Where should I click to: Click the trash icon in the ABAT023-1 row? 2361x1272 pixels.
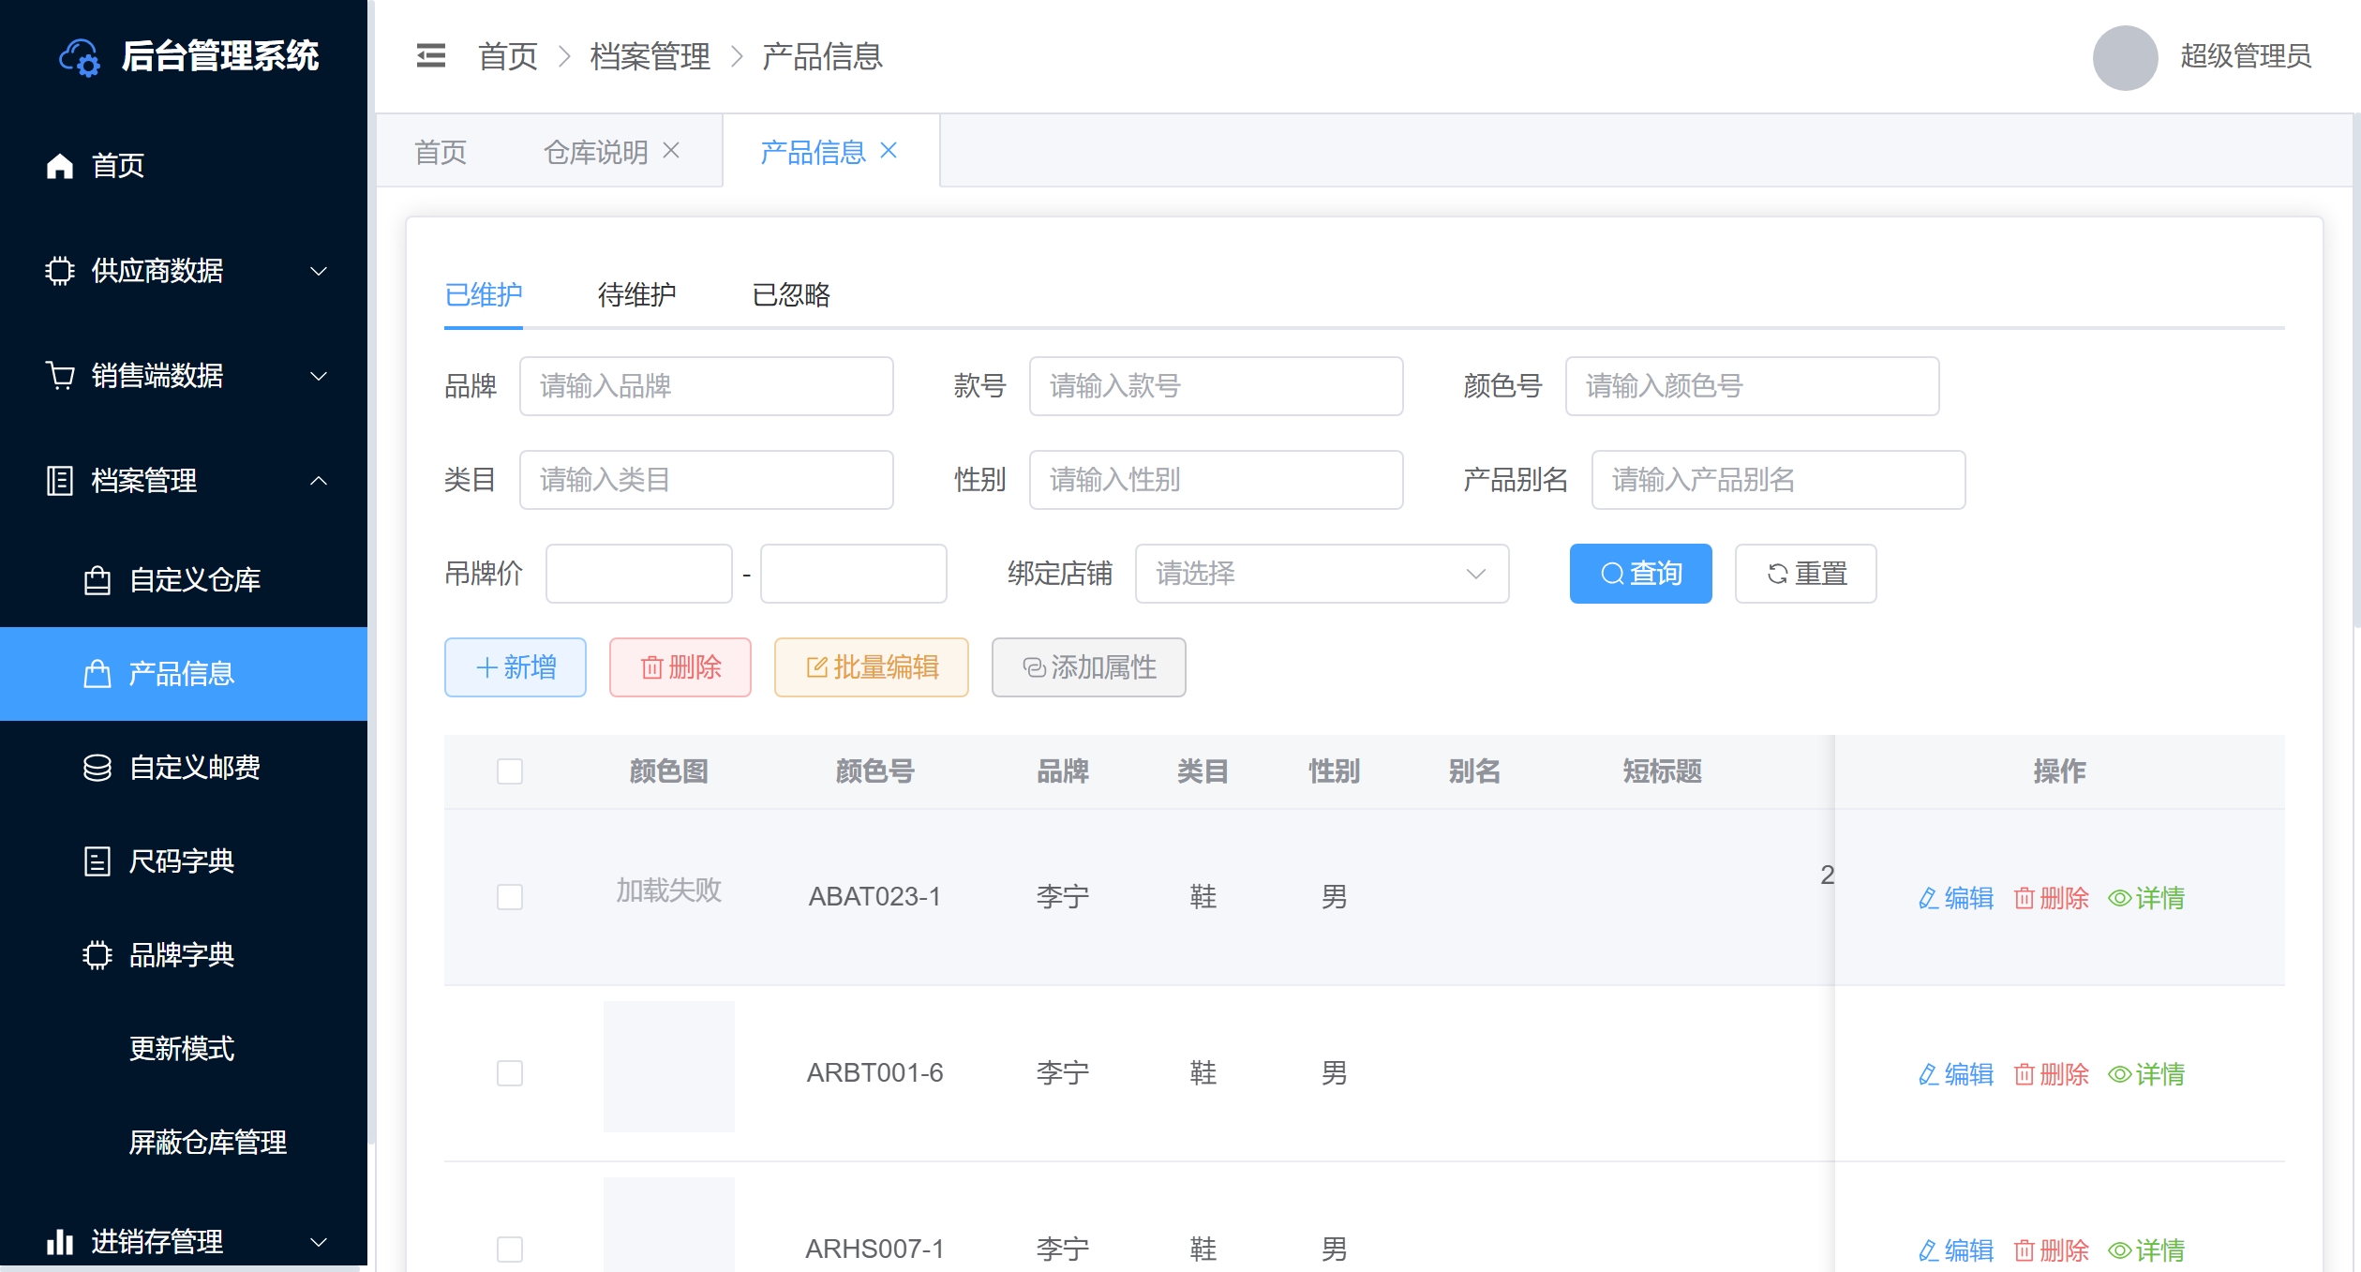(2024, 898)
